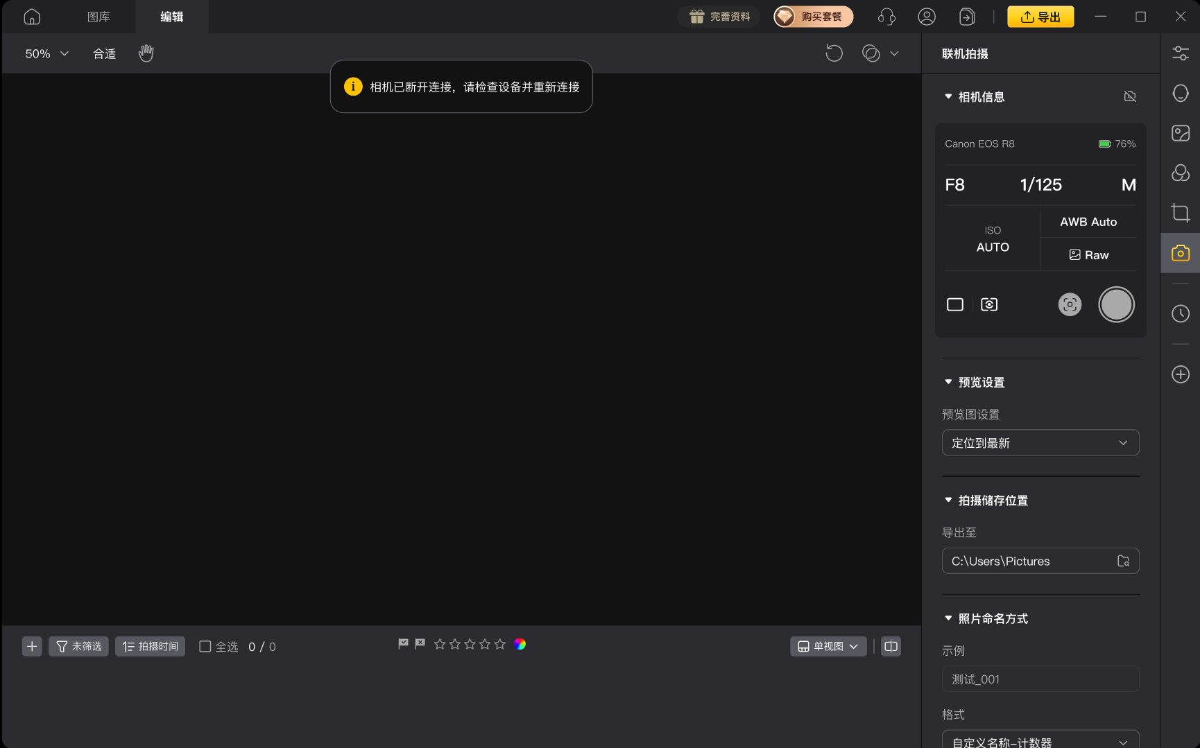1200x748 pixels.
Task: Select the crop tool in right sidebar
Action: (1180, 213)
